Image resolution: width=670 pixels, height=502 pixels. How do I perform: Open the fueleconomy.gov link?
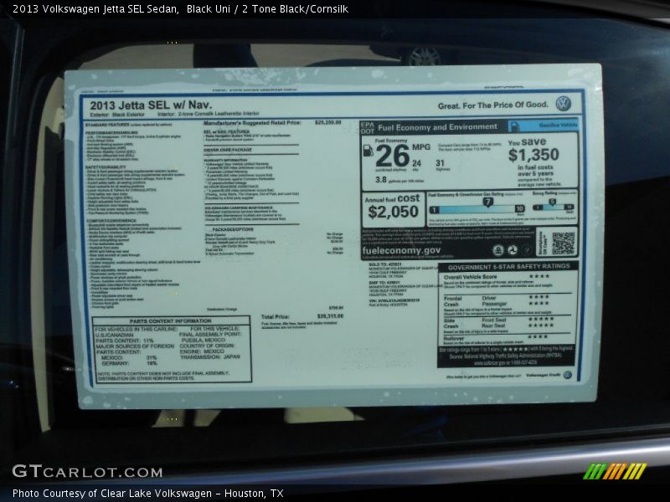click(x=401, y=250)
